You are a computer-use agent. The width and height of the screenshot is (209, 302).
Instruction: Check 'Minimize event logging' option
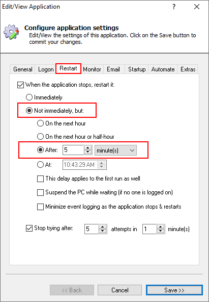tap(40, 207)
